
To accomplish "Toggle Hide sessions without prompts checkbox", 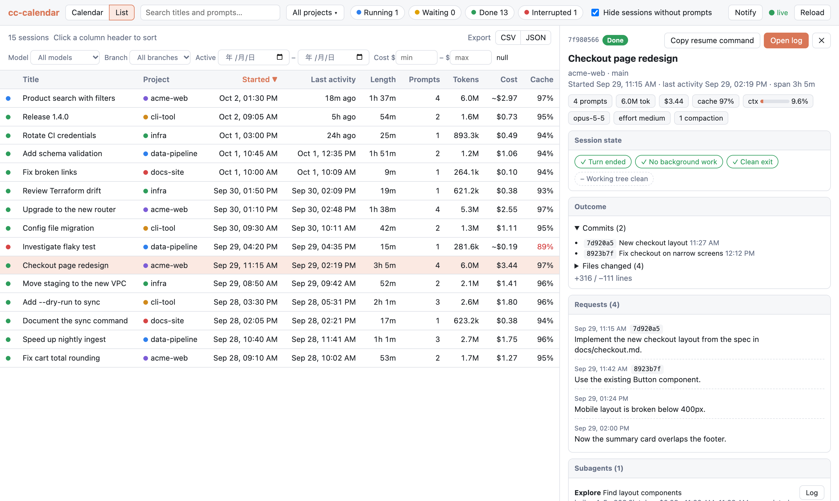I will (595, 13).
